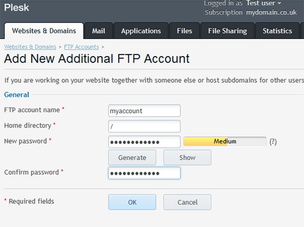304x227 pixels.
Task: Cancel adding the FTP account
Action: click(187, 202)
